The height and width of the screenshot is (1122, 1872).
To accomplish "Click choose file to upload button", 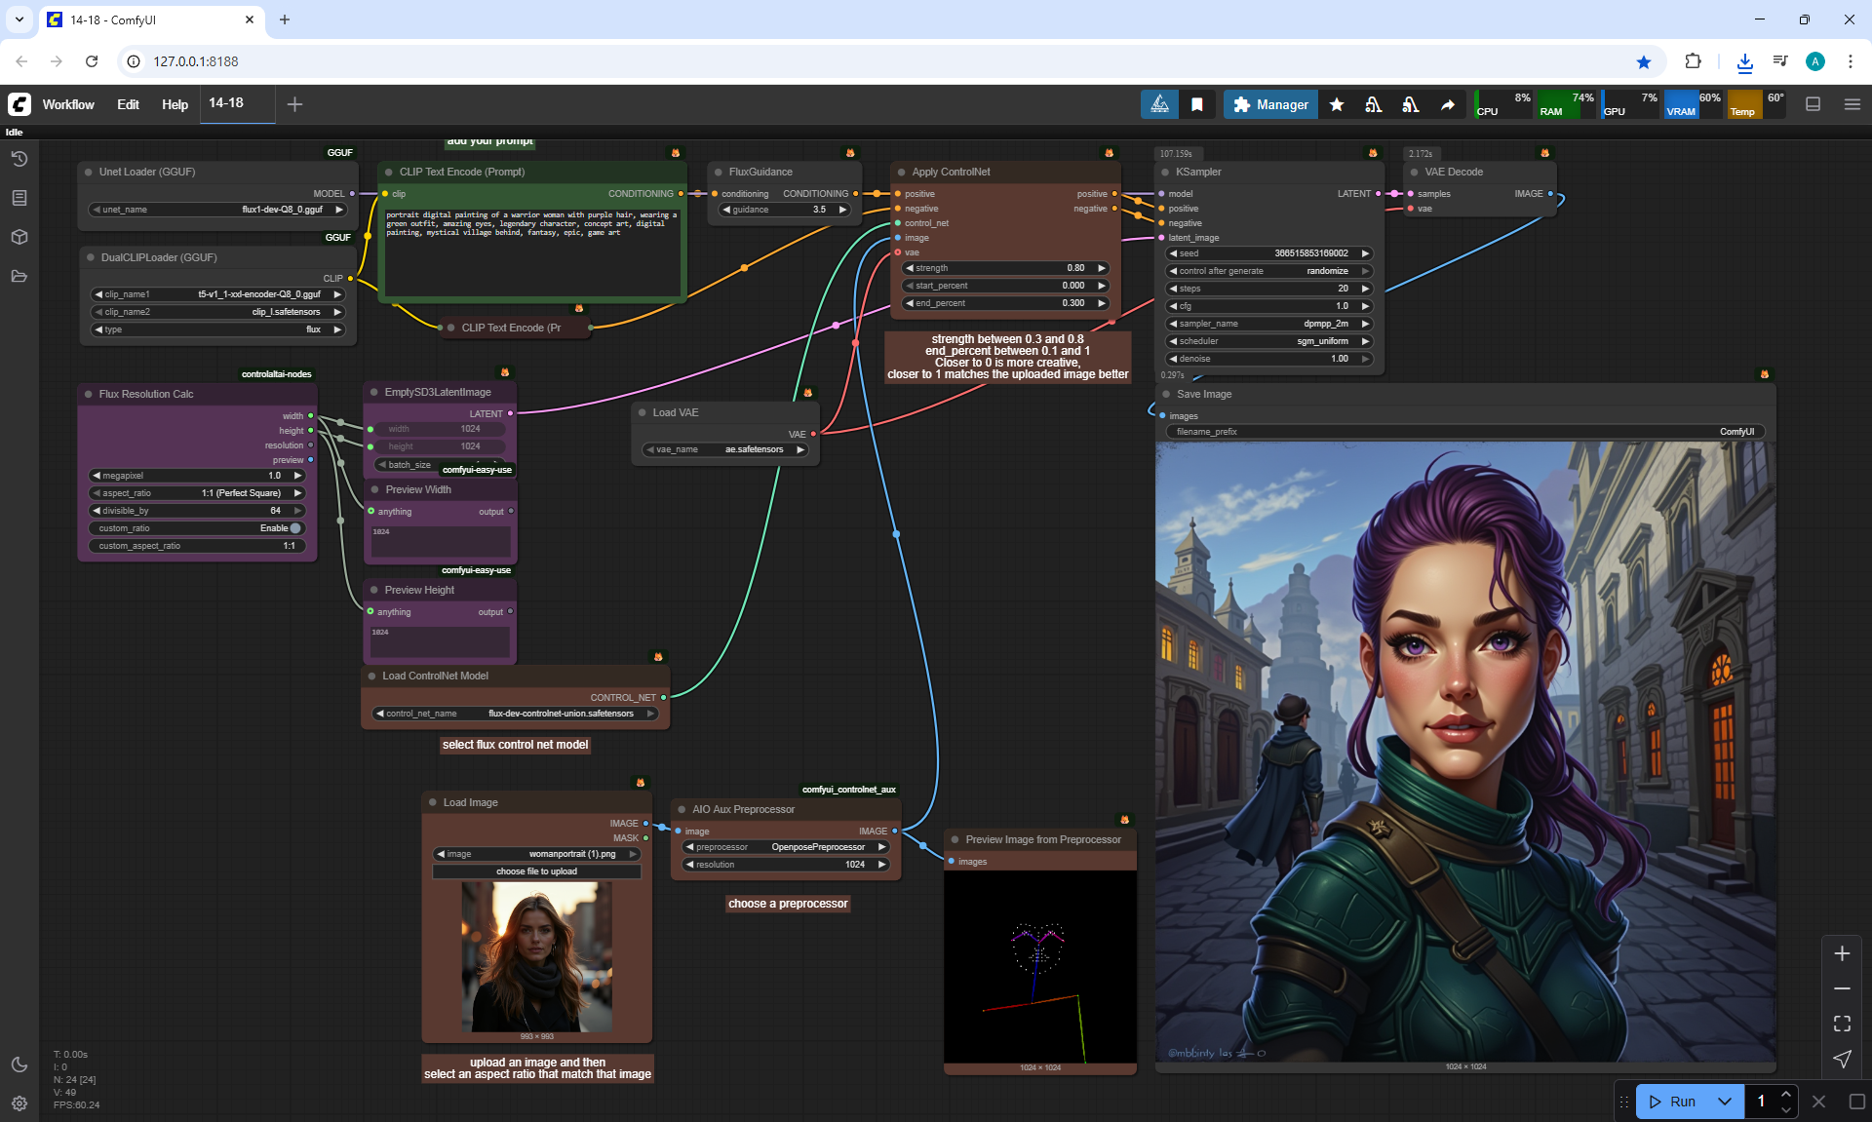I will click(536, 871).
